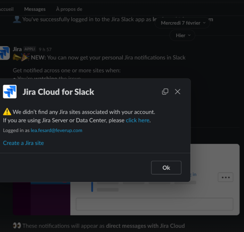Click the APPLI badge next to Jira

coord(29,49)
